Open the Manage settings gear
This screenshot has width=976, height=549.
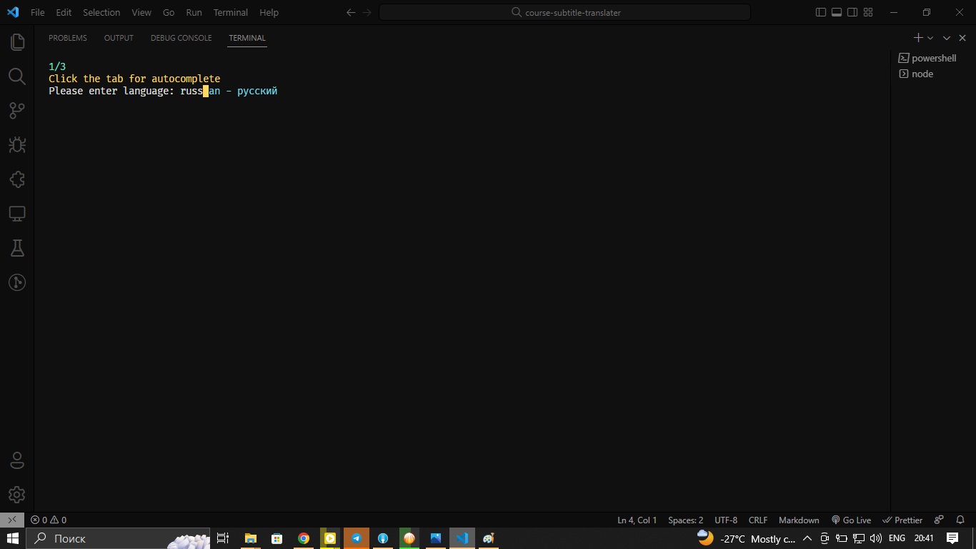pos(17,494)
